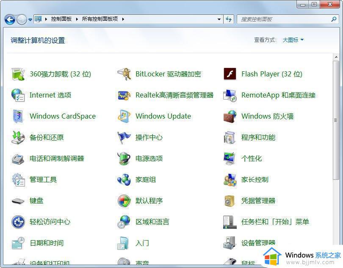Click the 管理工具 gear icon
The height and width of the screenshot is (268, 343).
click(x=18, y=180)
